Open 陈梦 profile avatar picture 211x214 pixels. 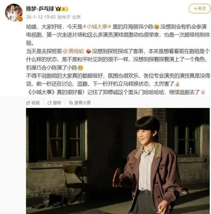[x=14, y=13]
